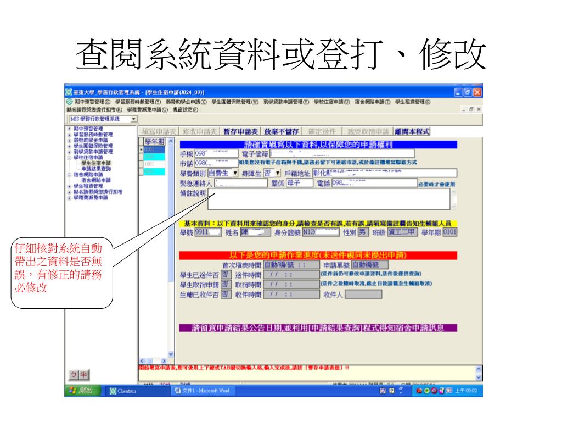Select the 0101 row in 學年期 list
This screenshot has height=422, width=562.
click(154, 149)
